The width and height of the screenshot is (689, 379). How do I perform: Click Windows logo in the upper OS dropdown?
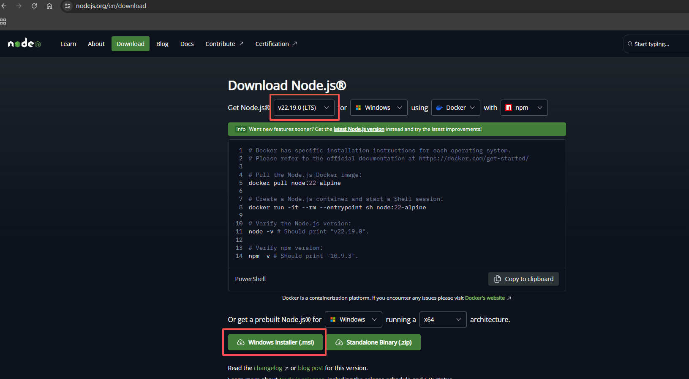click(x=358, y=108)
